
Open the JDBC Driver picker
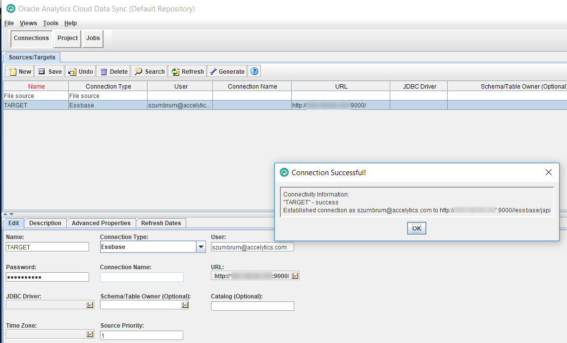point(90,305)
